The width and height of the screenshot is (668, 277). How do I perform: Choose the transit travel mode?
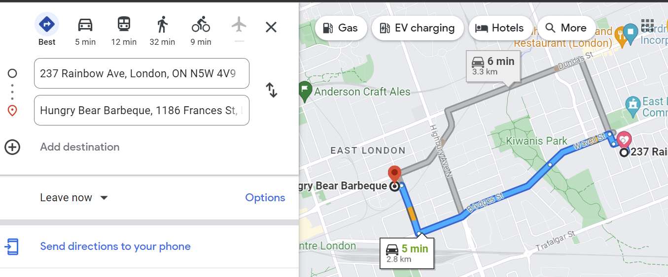coord(124,24)
